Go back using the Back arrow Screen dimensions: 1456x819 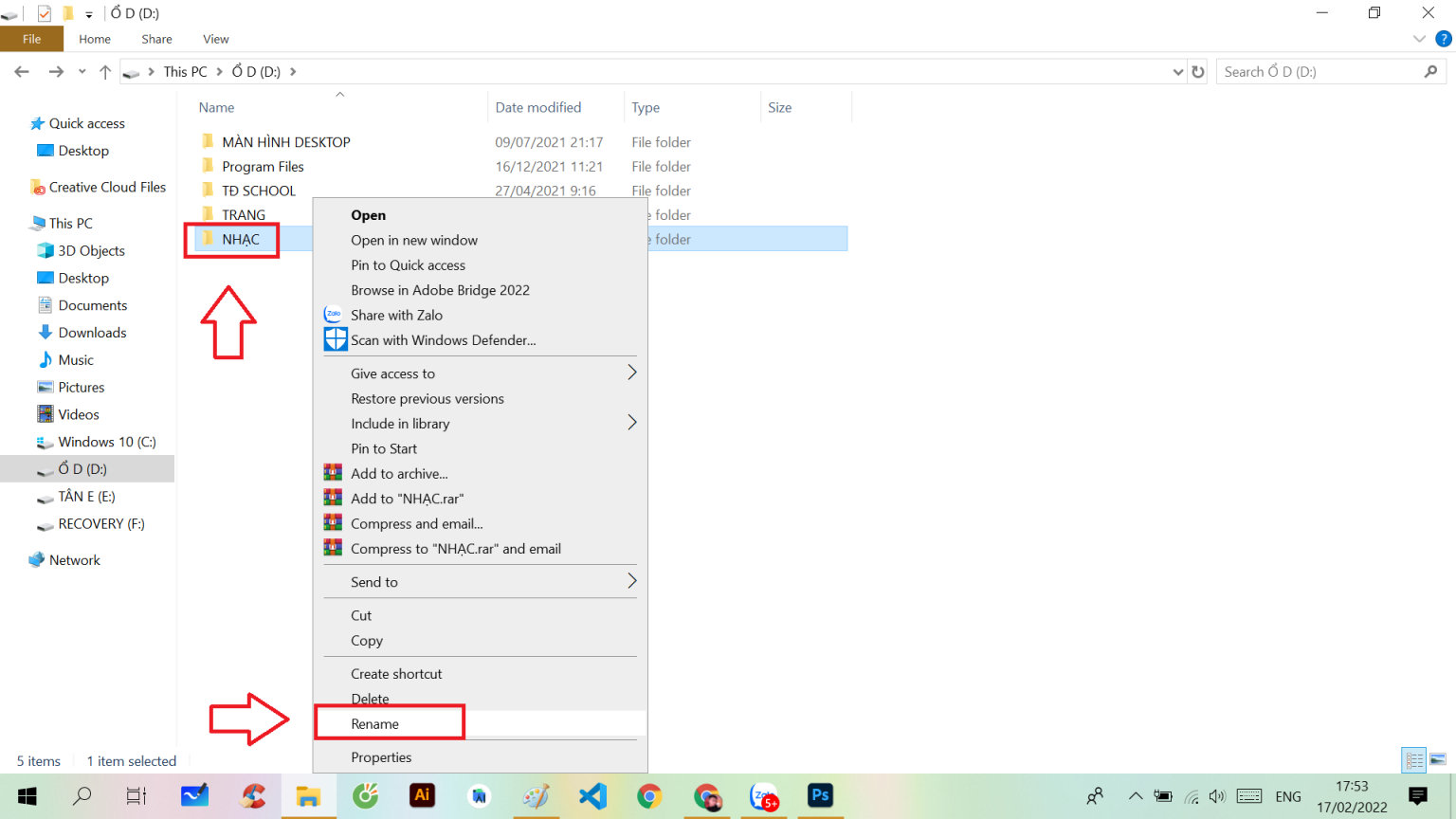pyautogui.click(x=22, y=72)
